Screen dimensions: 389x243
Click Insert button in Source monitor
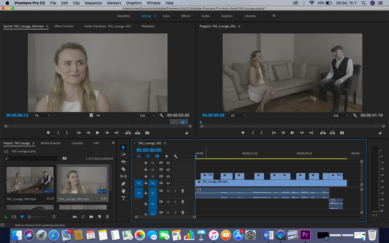[x=128, y=133]
